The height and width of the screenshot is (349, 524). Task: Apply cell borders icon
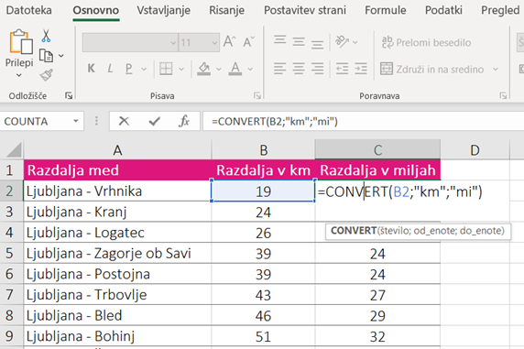click(x=166, y=69)
